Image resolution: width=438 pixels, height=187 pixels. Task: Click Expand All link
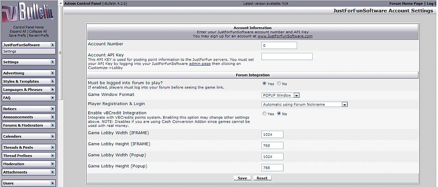coord(18,32)
